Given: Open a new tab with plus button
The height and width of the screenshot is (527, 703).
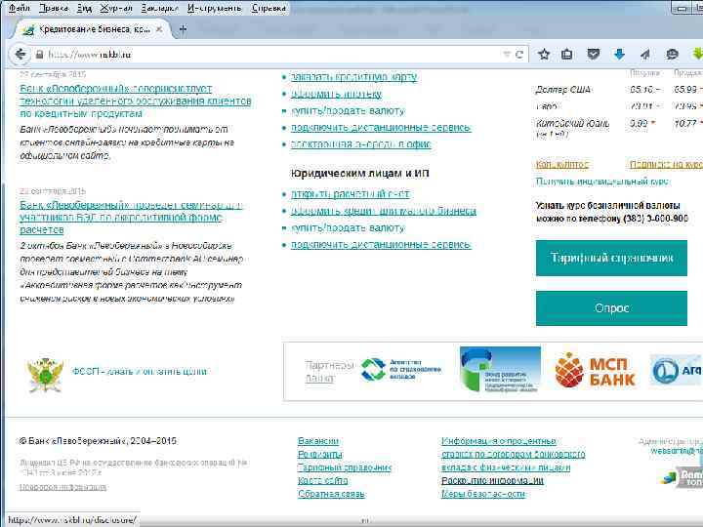Looking at the screenshot, I should tap(183, 29).
